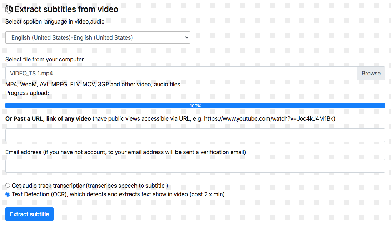The image size is (391, 228).
Task: Click the translate icon beside the page heading
Action: 9,9
